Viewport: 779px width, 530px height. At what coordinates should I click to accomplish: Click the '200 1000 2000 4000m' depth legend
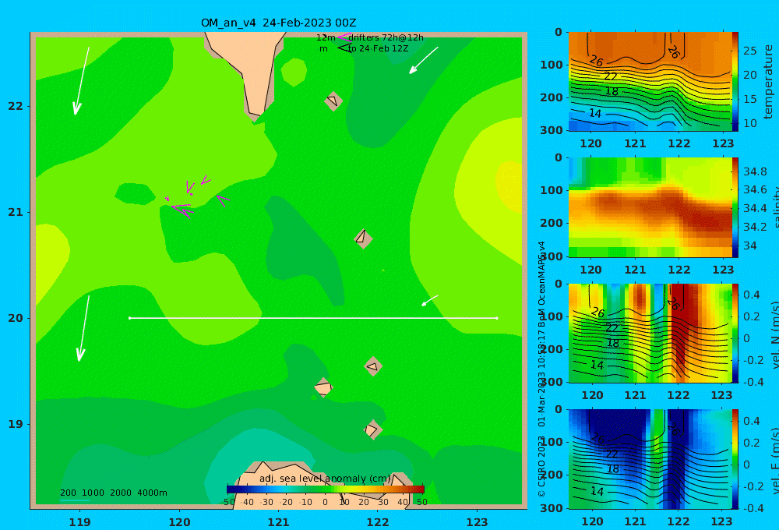point(113,493)
